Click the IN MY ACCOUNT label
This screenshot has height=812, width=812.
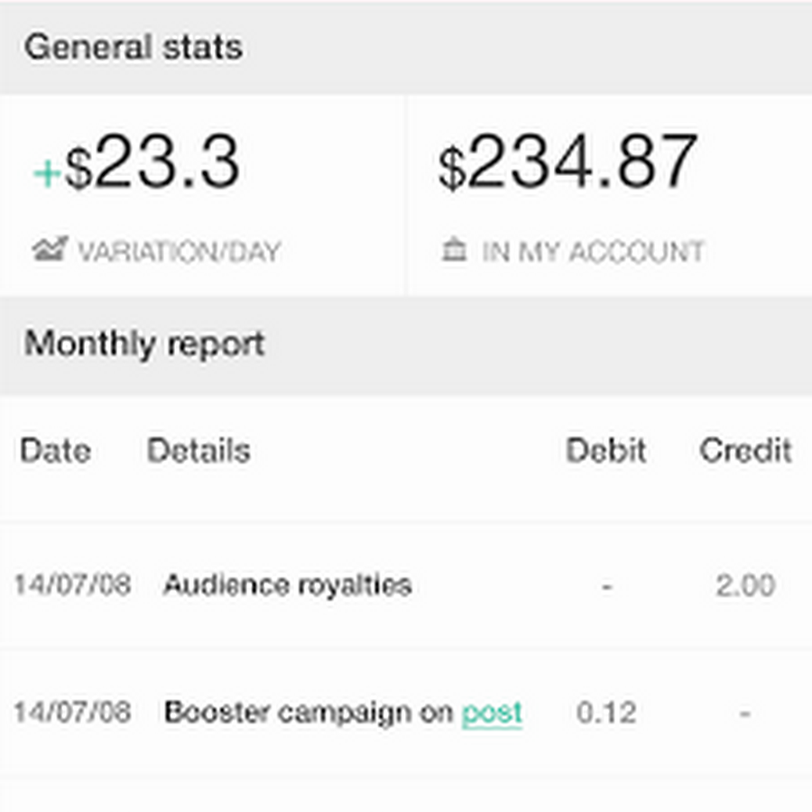593,251
